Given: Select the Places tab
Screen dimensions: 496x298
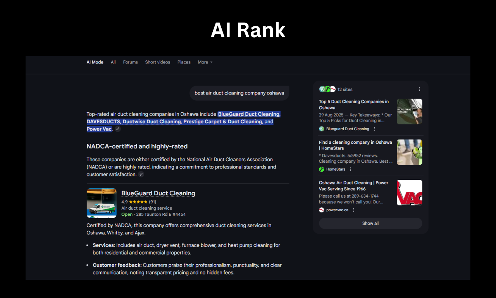Looking at the screenshot, I should click(x=184, y=62).
